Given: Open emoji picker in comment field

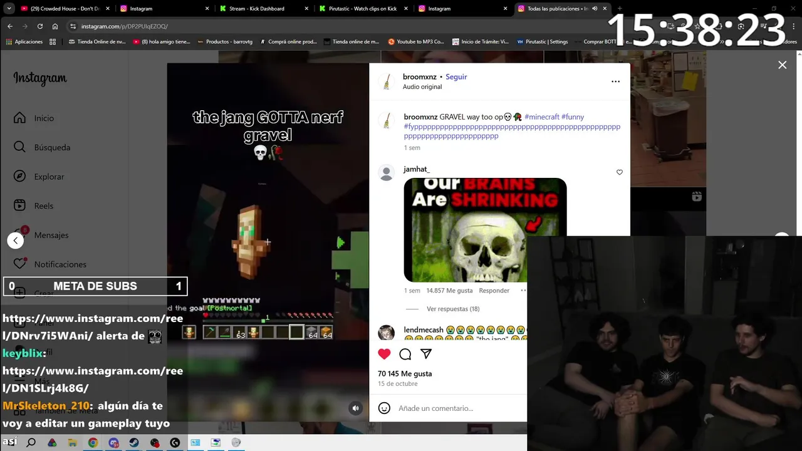Looking at the screenshot, I should [x=385, y=408].
